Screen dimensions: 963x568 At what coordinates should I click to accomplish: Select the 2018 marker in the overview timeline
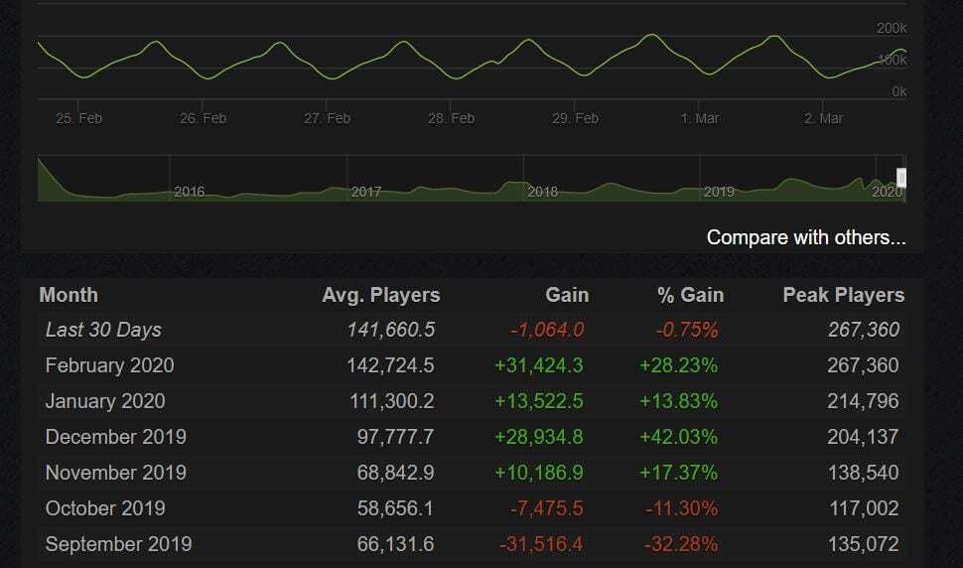542,192
